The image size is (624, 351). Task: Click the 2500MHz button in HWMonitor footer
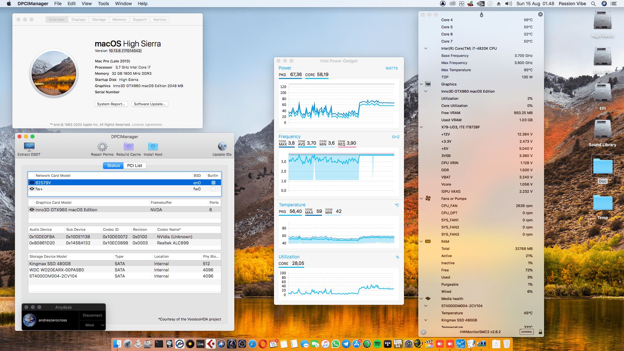pos(526,332)
